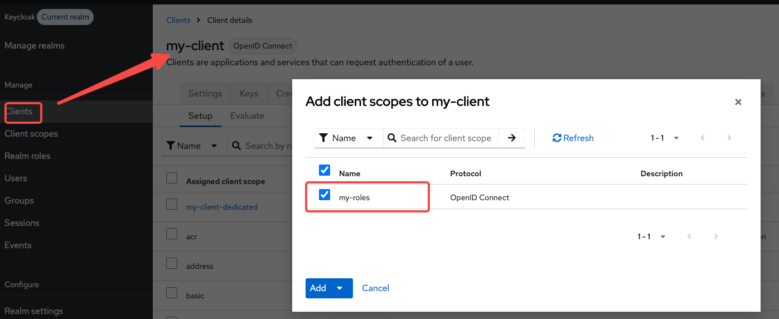Go to Clients in the sidebar
779x319 pixels.
[x=76, y=112]
